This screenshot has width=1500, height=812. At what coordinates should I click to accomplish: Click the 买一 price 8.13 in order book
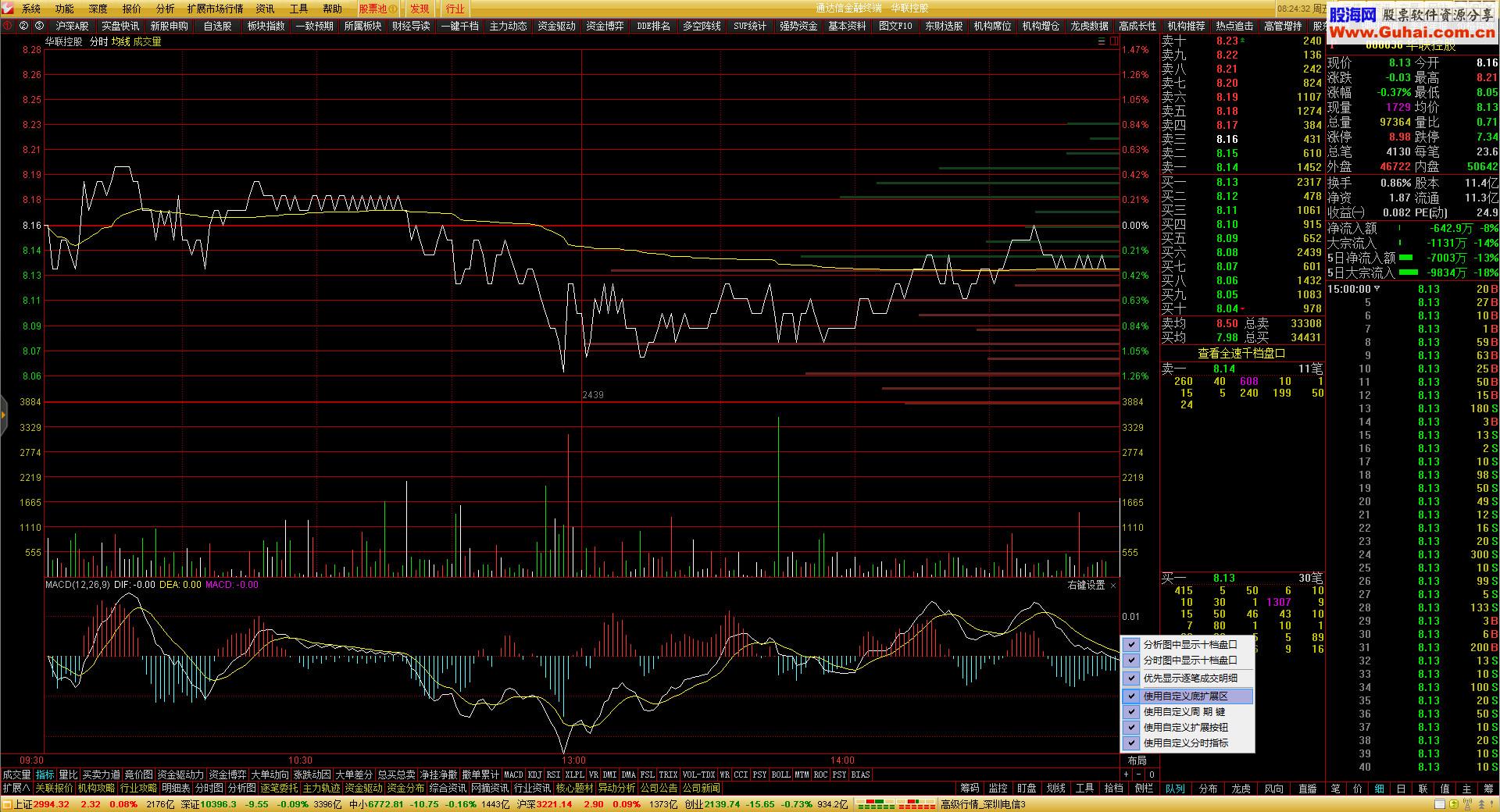[x=1227, y=182]
